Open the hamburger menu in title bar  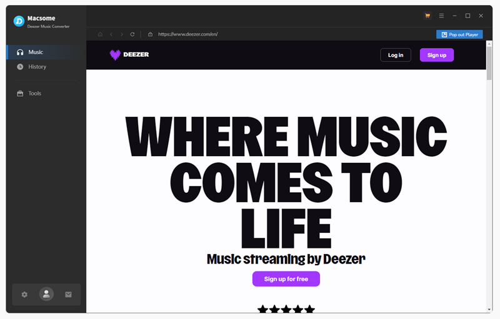pyautogui.click(x=441, y=16)
